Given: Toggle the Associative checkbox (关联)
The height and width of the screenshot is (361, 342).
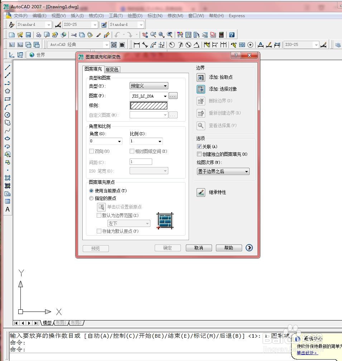Looking at the screenshot, I should tap(199, 146).
